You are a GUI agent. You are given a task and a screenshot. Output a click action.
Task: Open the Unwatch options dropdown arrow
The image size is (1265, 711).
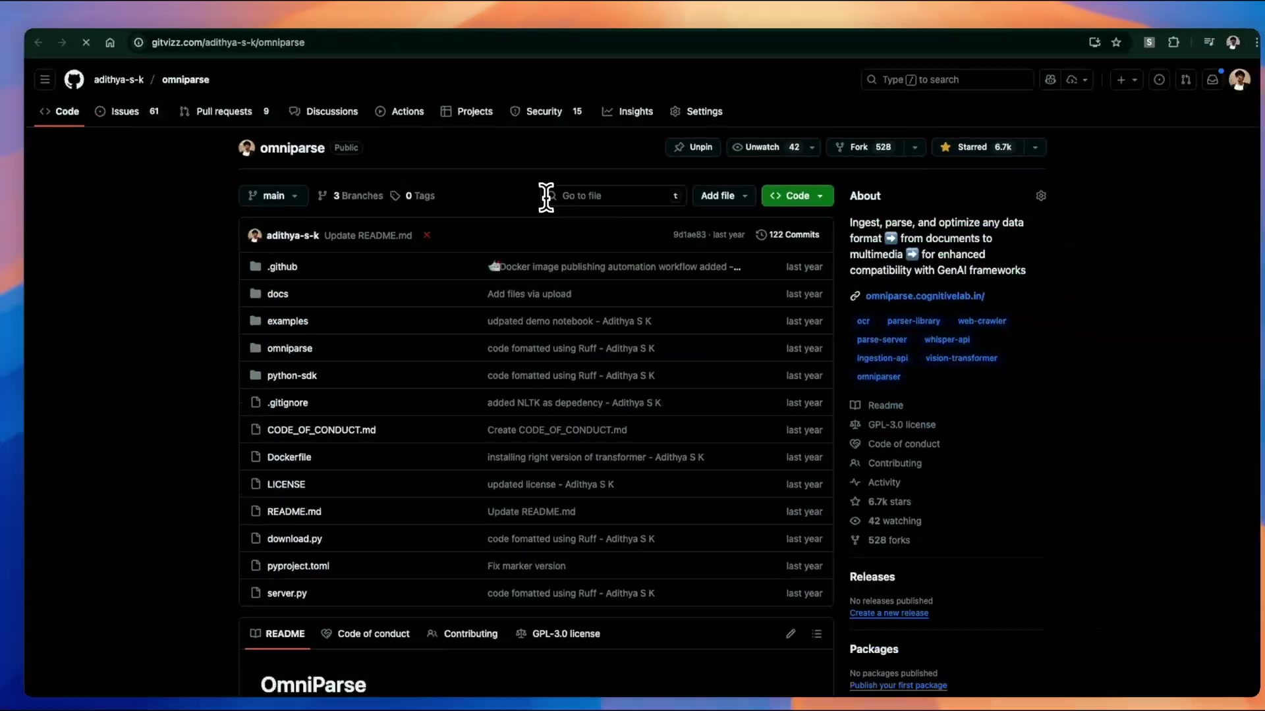pyautogui.click(x=812, y=147)
